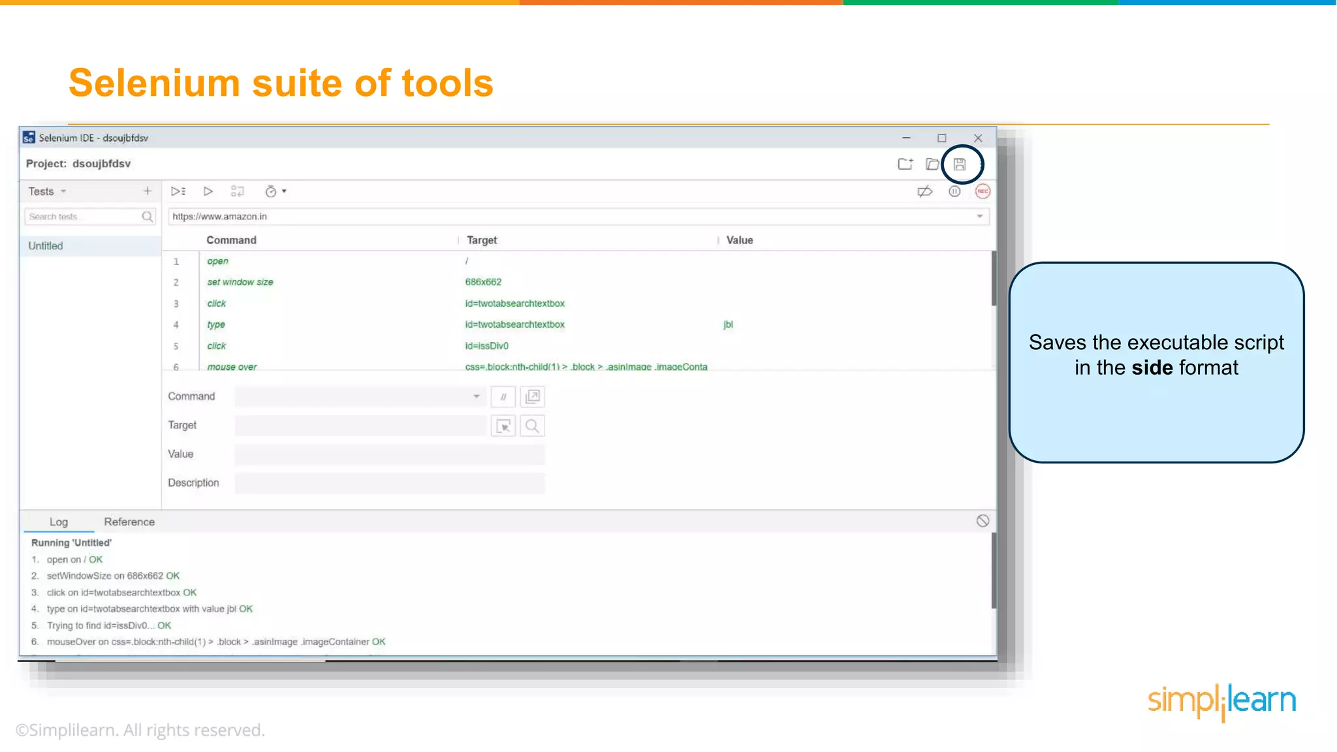This screenshot has width=1337, height=752.
Task: Clear the log with the circle-slash icon
Action: [x=983, y=521]
